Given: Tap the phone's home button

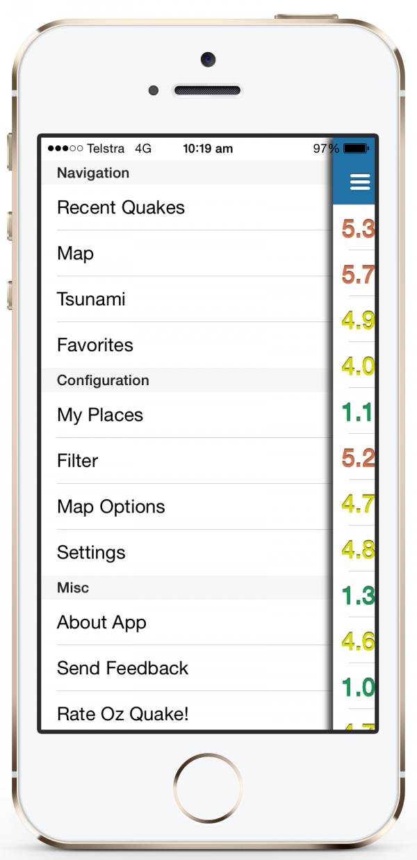Looking at the screenshot, I should (208, 788).
